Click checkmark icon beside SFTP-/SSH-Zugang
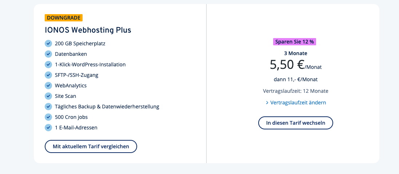 click(48, 75)
